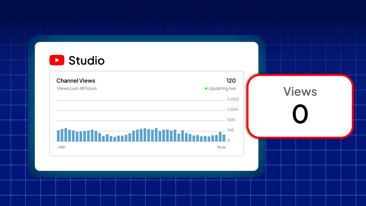366x206 pixels.
Task: Click the green live status dot
Action: [206, 88]
